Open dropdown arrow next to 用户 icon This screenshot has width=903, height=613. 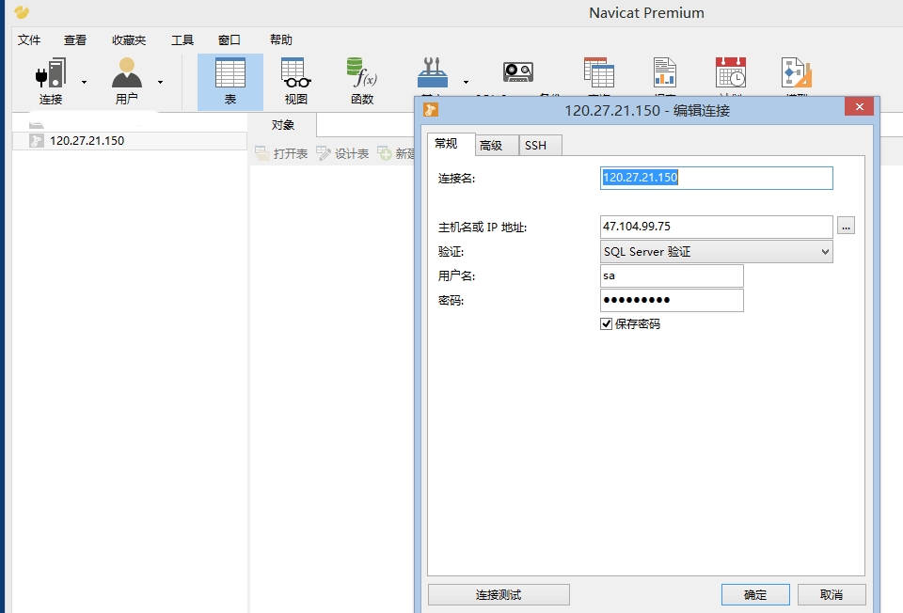point(160,82)
